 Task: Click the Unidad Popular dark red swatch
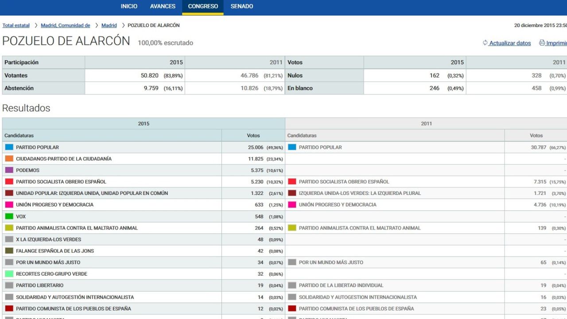(x=9, y=193)
